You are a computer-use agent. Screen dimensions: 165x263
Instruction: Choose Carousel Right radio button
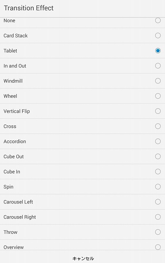pos(158,217)
